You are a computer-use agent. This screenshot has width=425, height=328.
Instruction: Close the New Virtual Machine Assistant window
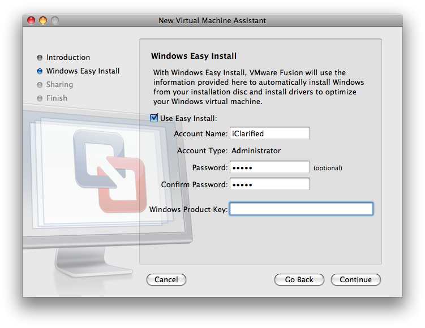pyautogui.click(x=31, y=20)
